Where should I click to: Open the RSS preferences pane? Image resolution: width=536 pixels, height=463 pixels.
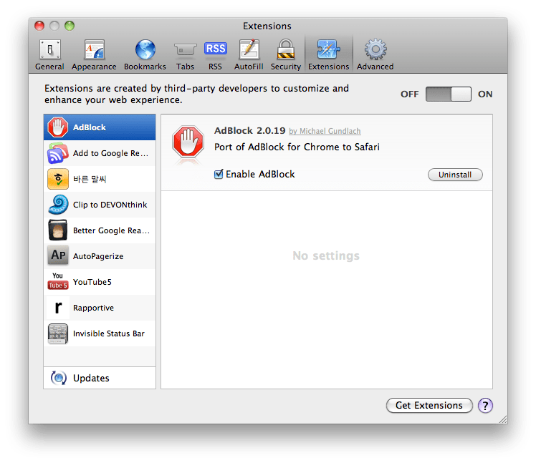pos(215,54)
